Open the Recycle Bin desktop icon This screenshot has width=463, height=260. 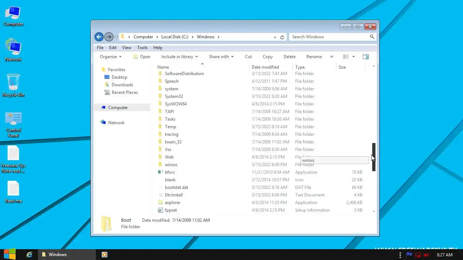pos(13,86)
